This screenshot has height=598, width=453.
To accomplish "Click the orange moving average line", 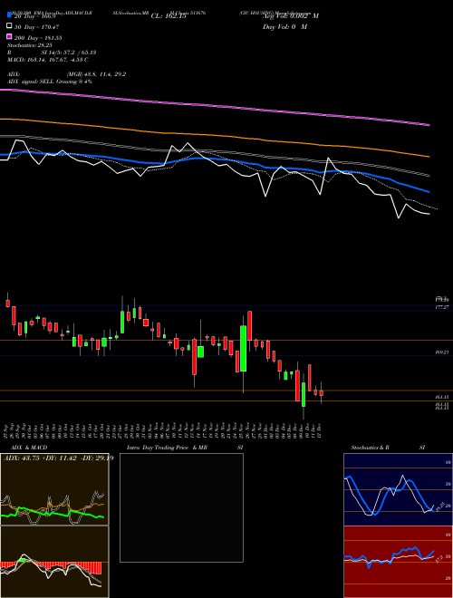I will 214,135.
